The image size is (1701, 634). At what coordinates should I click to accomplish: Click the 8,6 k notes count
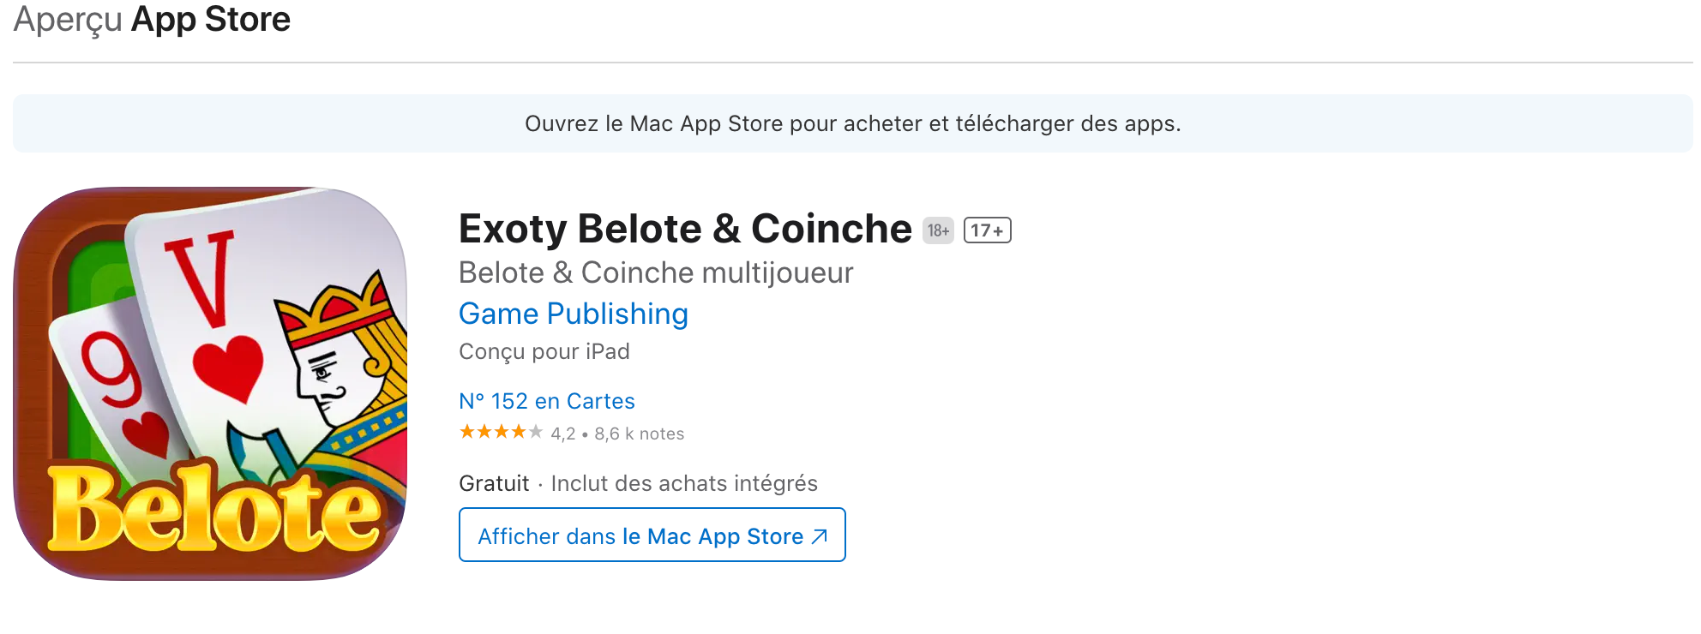pyautogui.click(x=639, y=434)
